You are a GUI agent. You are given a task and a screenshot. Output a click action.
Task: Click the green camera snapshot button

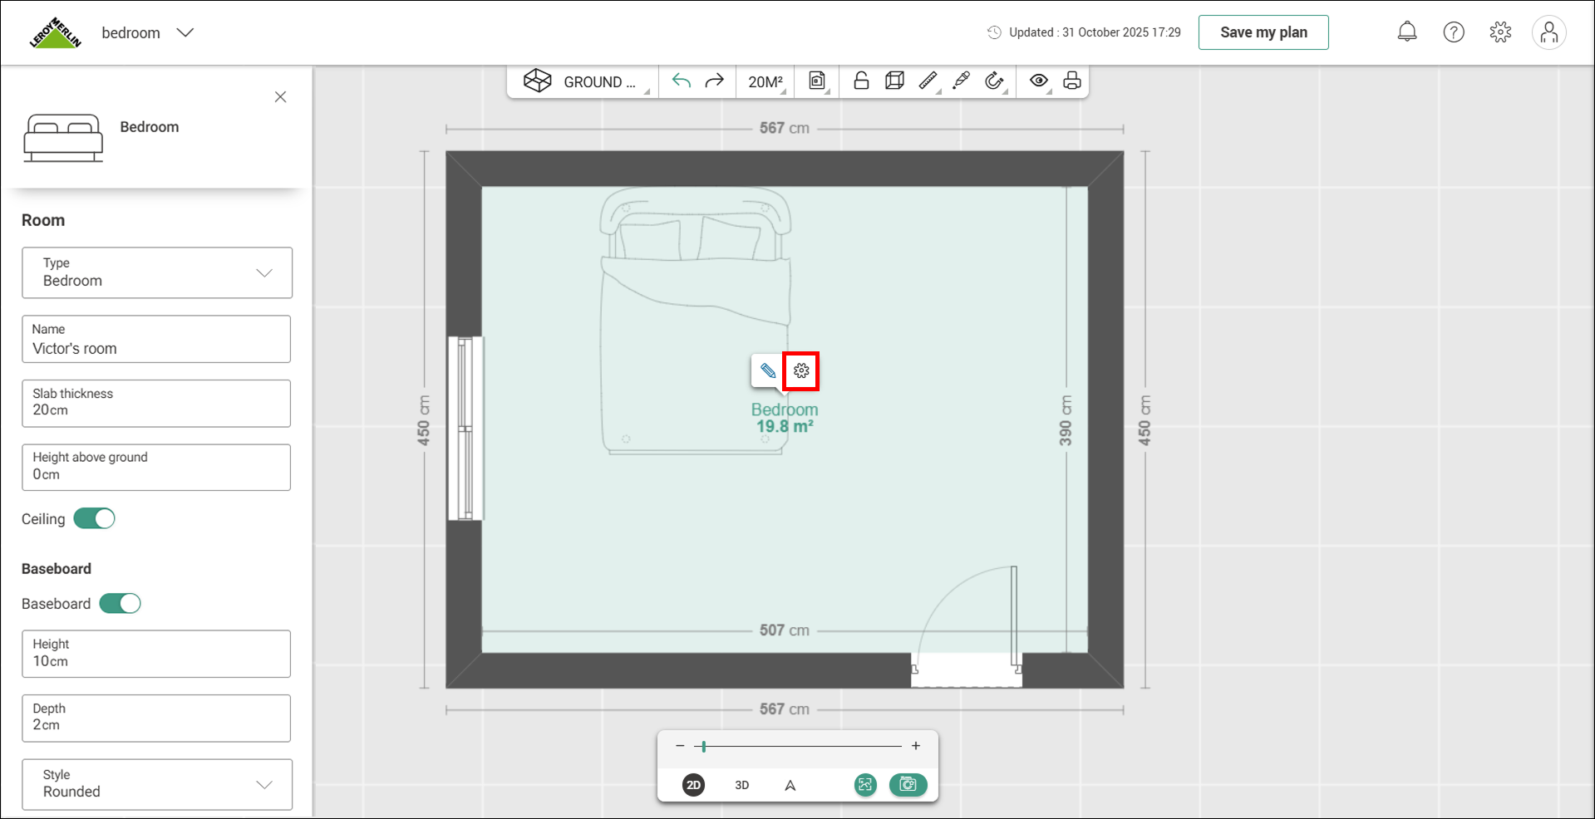click(908, 785)
